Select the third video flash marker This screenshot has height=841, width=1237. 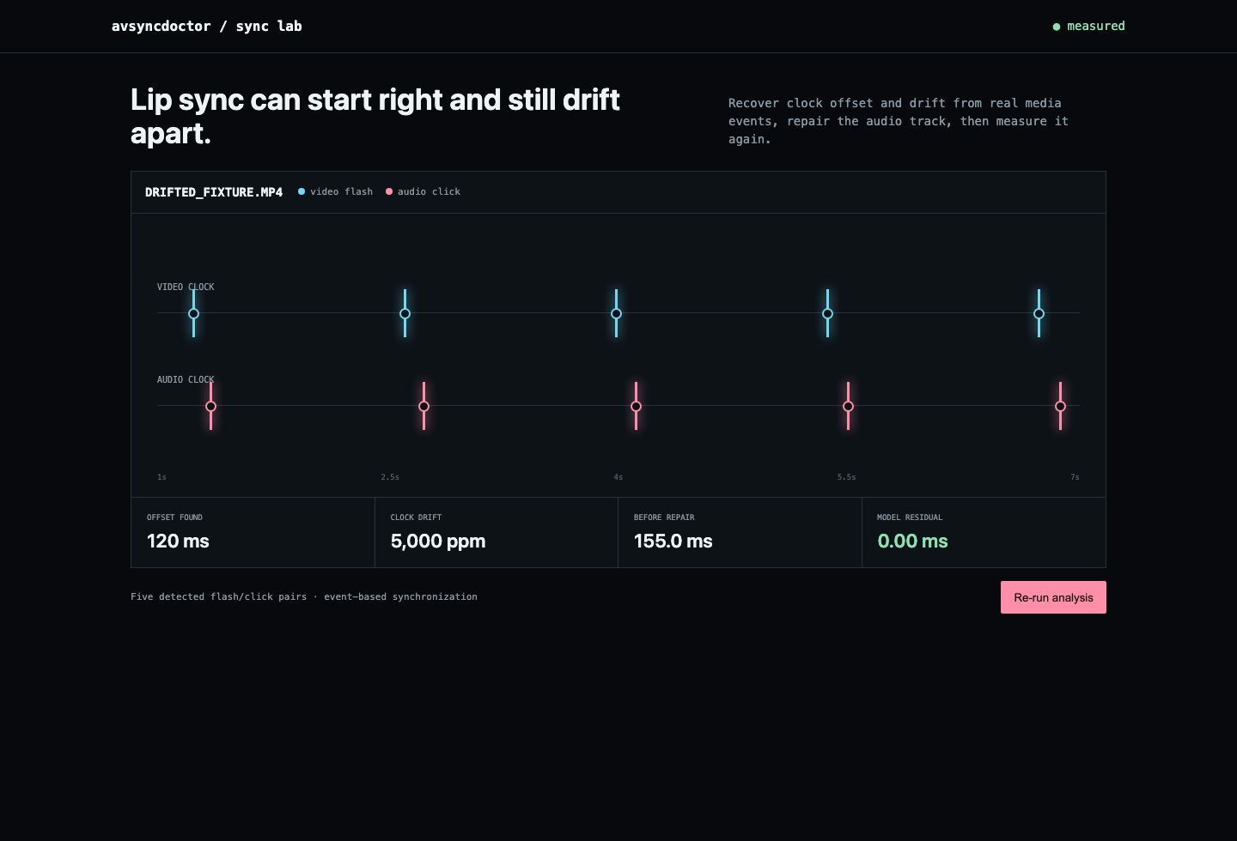[x=617, y=313]
